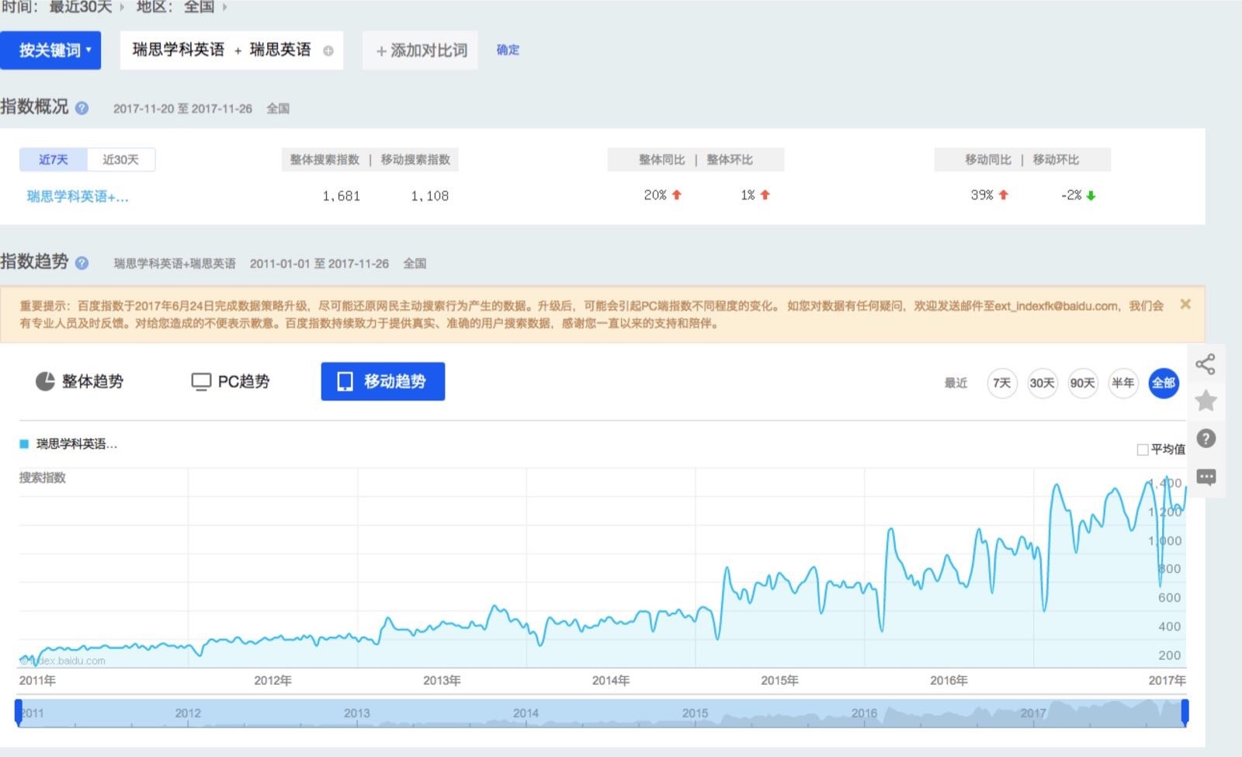The height and width of the screenshot is (757, 1242).
Task: Click the 整体同比 column header
Action: point(662,159)
